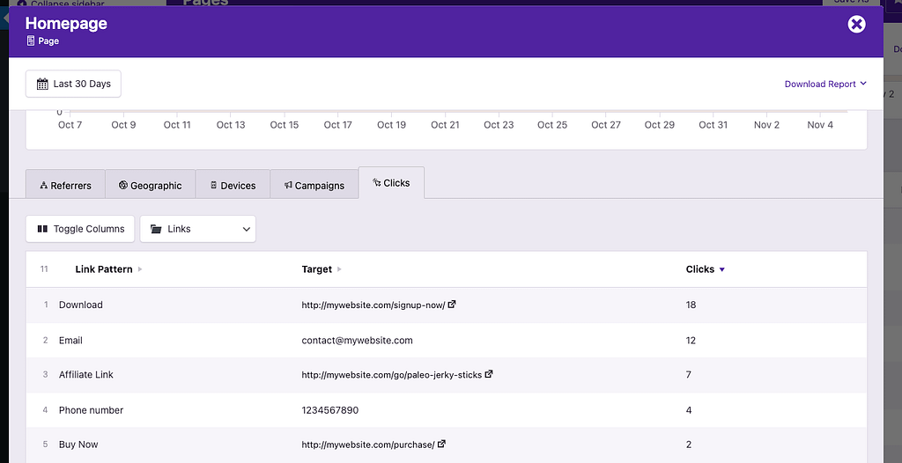Sort by Target column header
Screen dimensions: 902x463
pyautogui.click(x=322, y=269)
